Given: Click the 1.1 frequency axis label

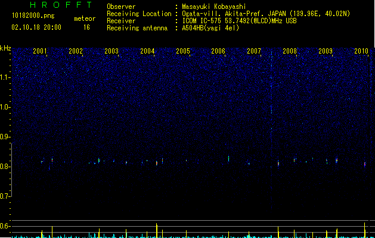Looking at the screenshot, I should [x=5, y=77].
